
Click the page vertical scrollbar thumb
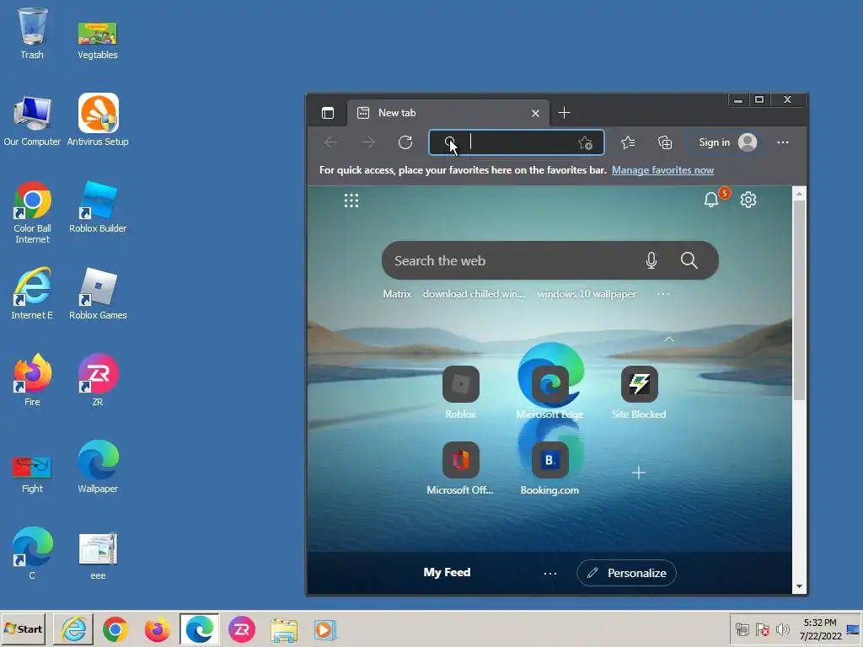799,301
